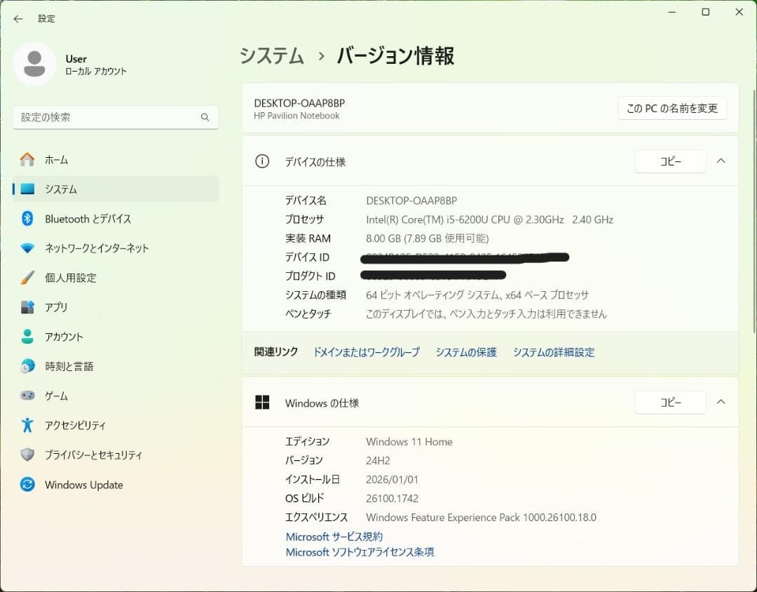Click the 26100.1742 OS build value
This screenshot has width=757, height=592.
point(392,498)
